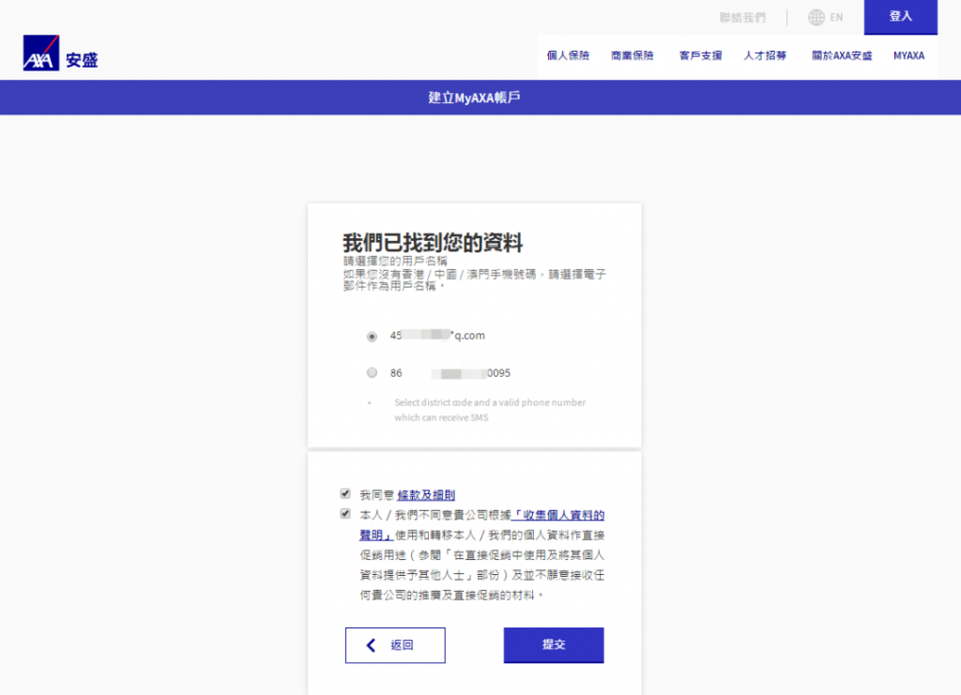Click the 返回 back button
This screenshot has height=695, width=961.
(395, 644)
